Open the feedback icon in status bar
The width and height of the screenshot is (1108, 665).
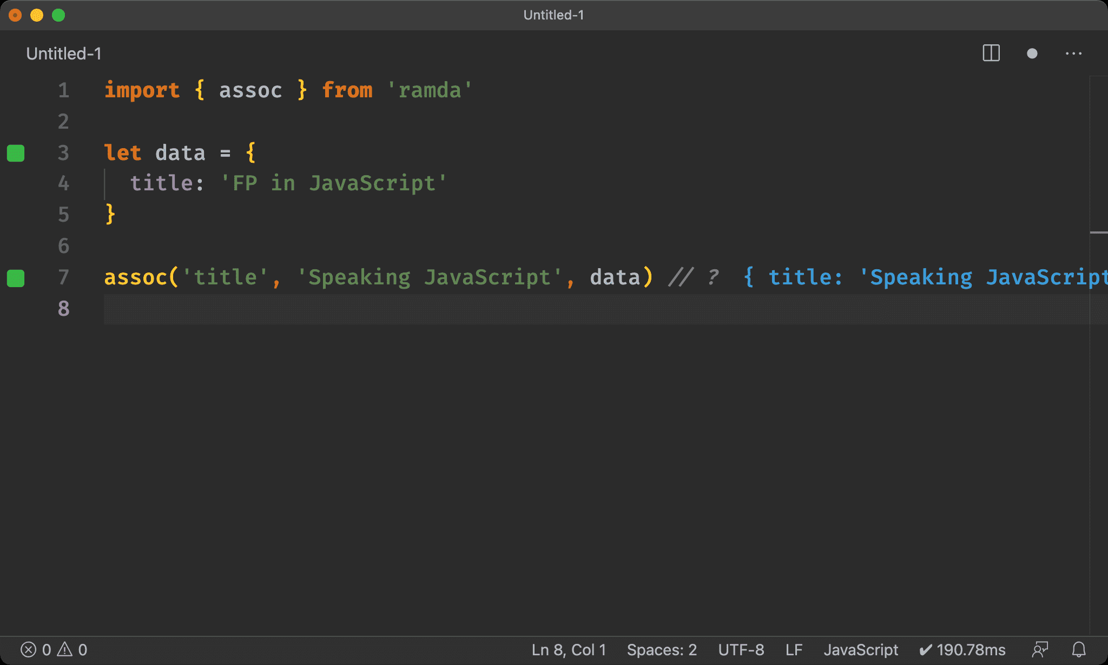[1040, 649]
